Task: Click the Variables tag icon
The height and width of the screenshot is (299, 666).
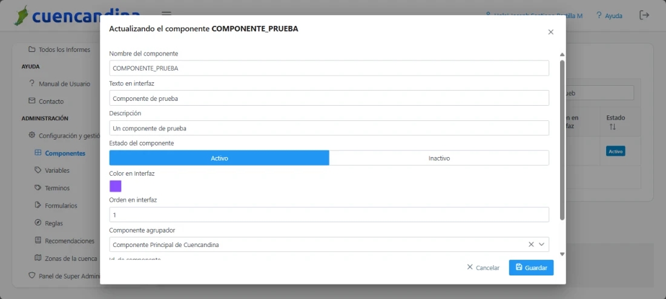Action: (x=38, y=170)
